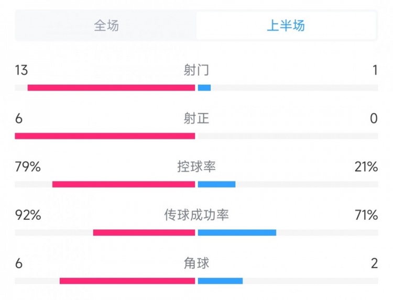Screen dimensions: 393x300
Task: Click the red 传球成功率 bar
Action: [x=144, y=232]
